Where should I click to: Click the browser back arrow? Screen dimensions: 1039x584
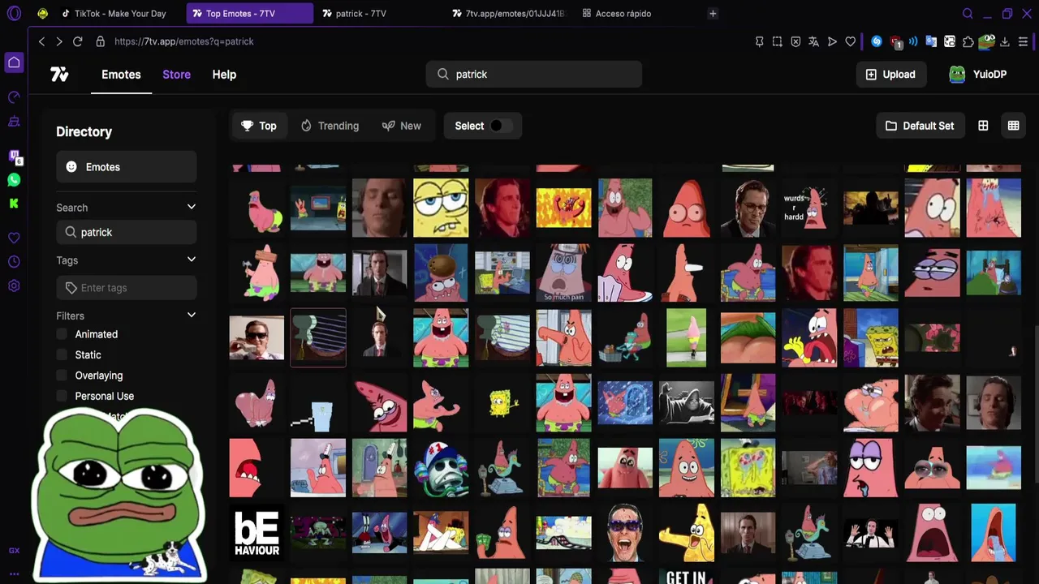[x=42, y=41]
